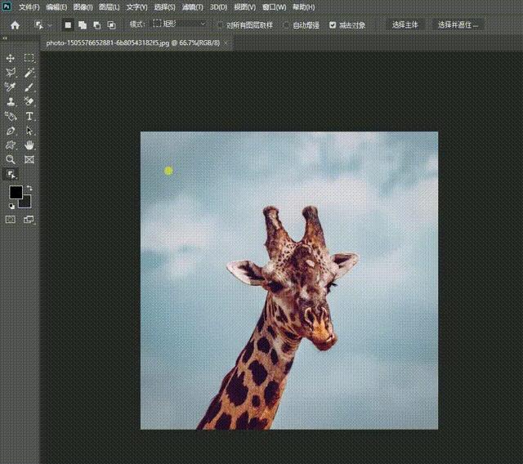Select the Healing Brush tool
The width and height of the screenshot is (523, 464).
pyautogui.click(x=11, y=87)
